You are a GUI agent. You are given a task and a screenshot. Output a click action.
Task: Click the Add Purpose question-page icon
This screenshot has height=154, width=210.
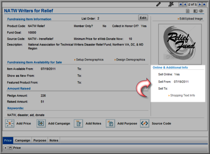click(111, 123)
